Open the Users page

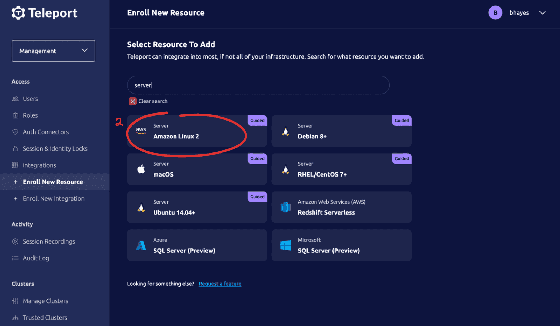(30, 99)
